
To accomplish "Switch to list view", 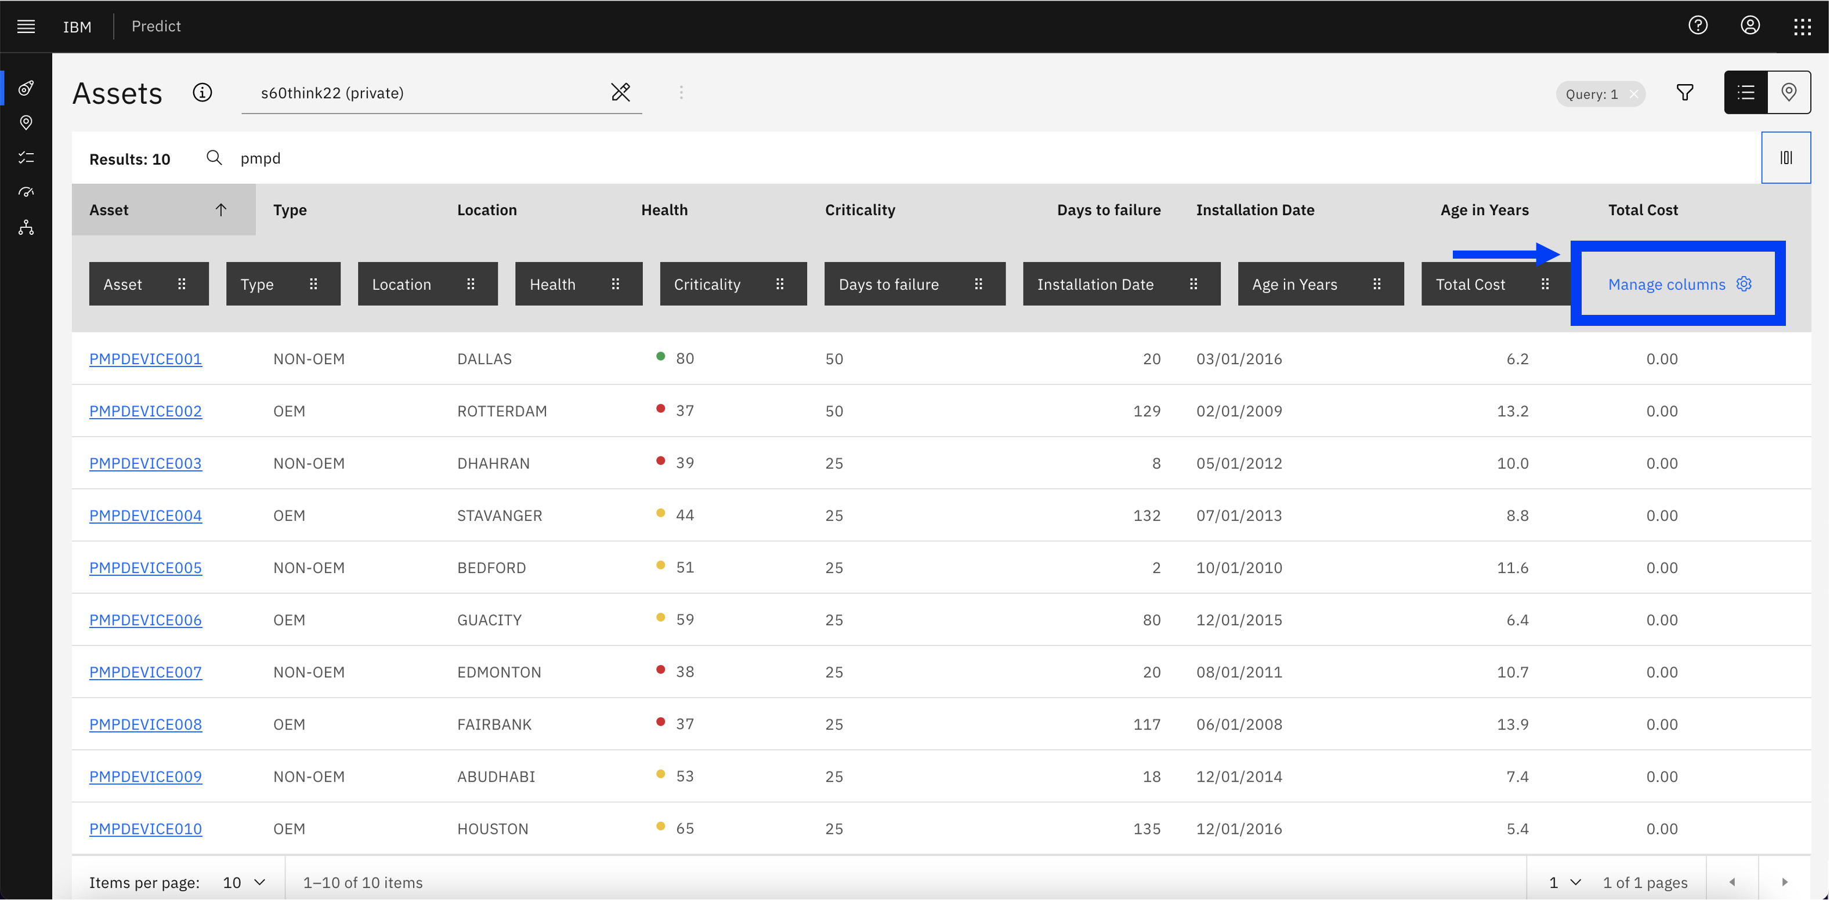I will click(x=1745, y=92).
